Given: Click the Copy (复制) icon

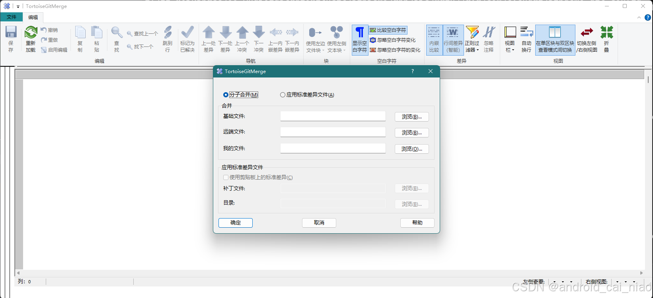Looking at the screenshot, I should [x=80, y=33].
